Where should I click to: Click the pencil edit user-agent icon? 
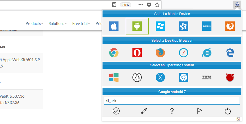pos(144,111)
